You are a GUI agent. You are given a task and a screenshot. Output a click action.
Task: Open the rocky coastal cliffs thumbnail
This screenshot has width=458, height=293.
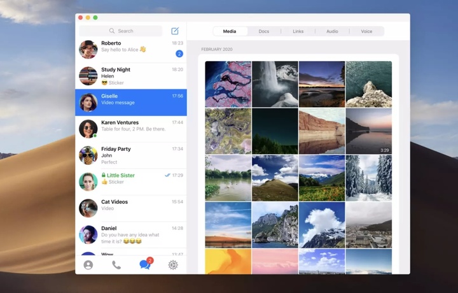[x=275, y=225]
